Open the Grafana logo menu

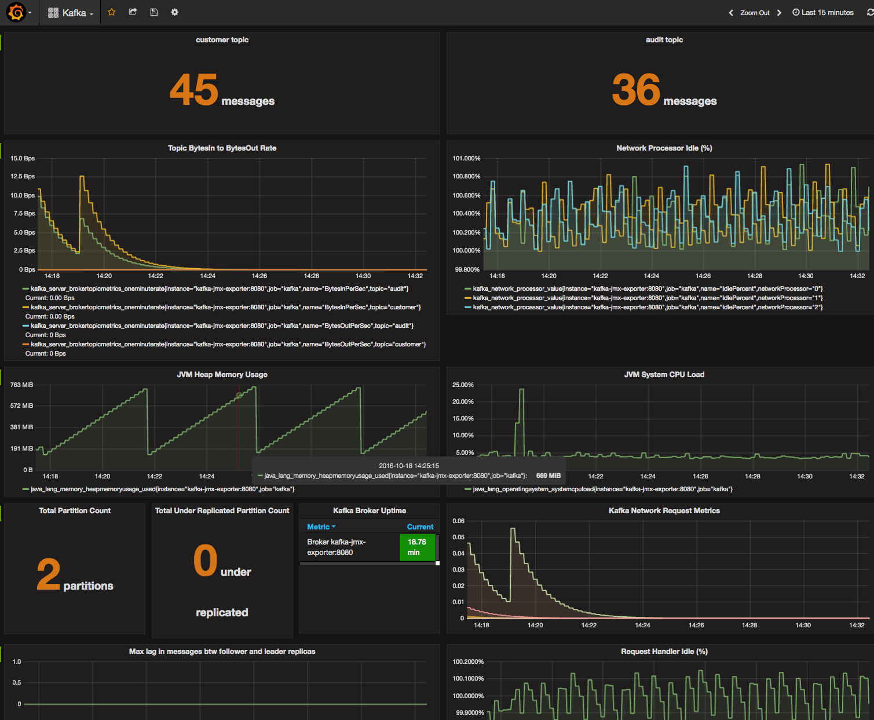16,12
